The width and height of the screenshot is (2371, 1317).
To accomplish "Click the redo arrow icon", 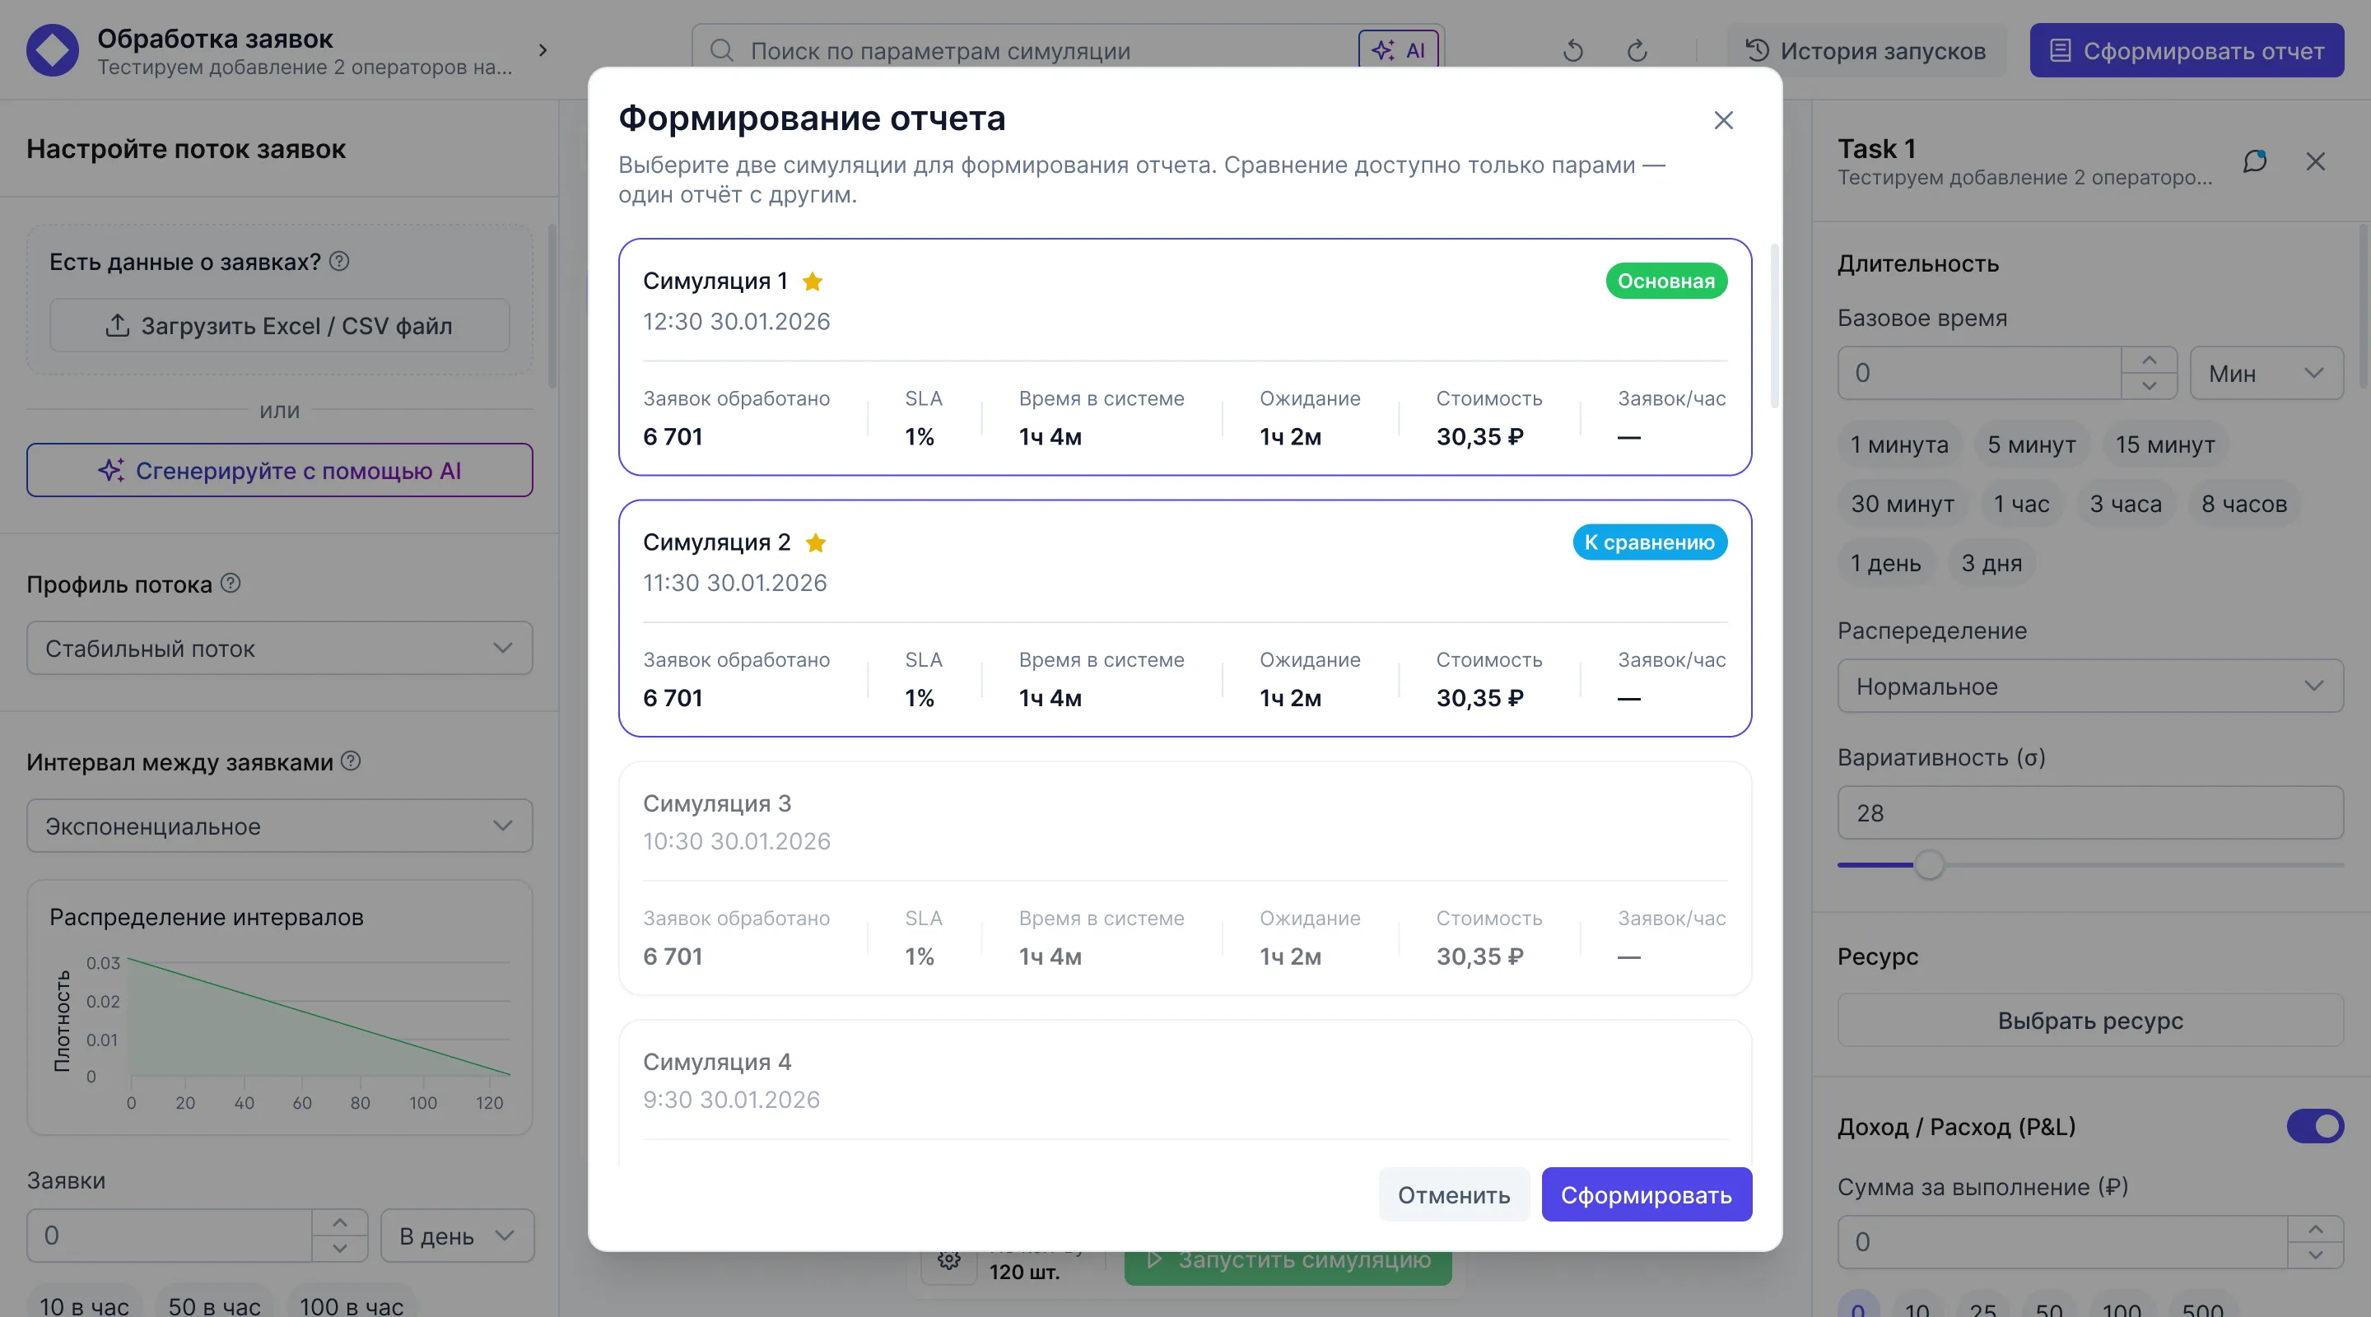I will click(x=1637, y=50).
